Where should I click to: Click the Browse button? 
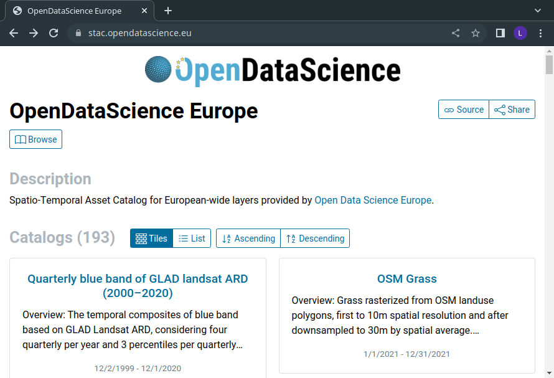(x=35, y=139)
